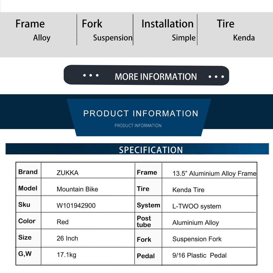Click the MORE INFORMATION banner button
The height and width of the screenshot is (273, 273).
click(146, 75)
